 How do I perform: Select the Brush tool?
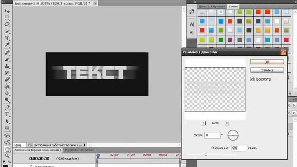(x=7, y=59)
